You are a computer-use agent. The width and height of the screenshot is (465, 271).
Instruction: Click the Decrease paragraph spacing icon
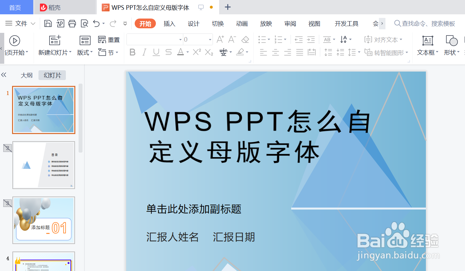(x=340, y=52)
